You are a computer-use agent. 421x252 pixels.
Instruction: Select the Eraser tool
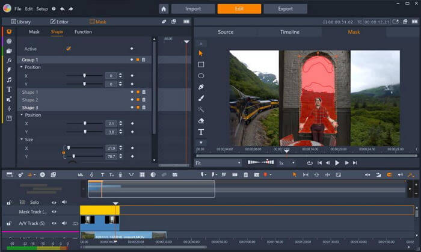pos(201,120)
